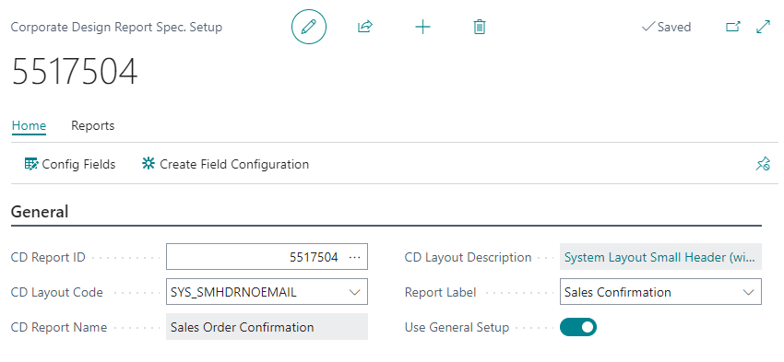Click the 5517504 page heading
The height and width of the screenshot is (362, 784).
point(75,72)
